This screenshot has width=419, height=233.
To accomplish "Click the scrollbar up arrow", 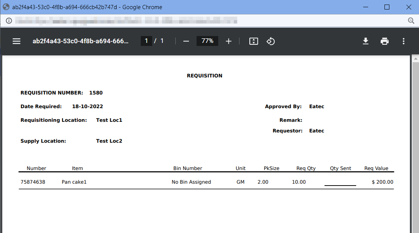I will [x=415, y=59].
